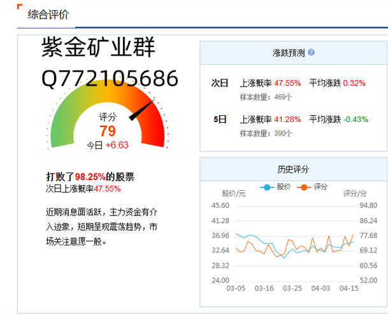Click the 77.68 score axis value
This screenshot has width=388, height=318.
point(368,235)
